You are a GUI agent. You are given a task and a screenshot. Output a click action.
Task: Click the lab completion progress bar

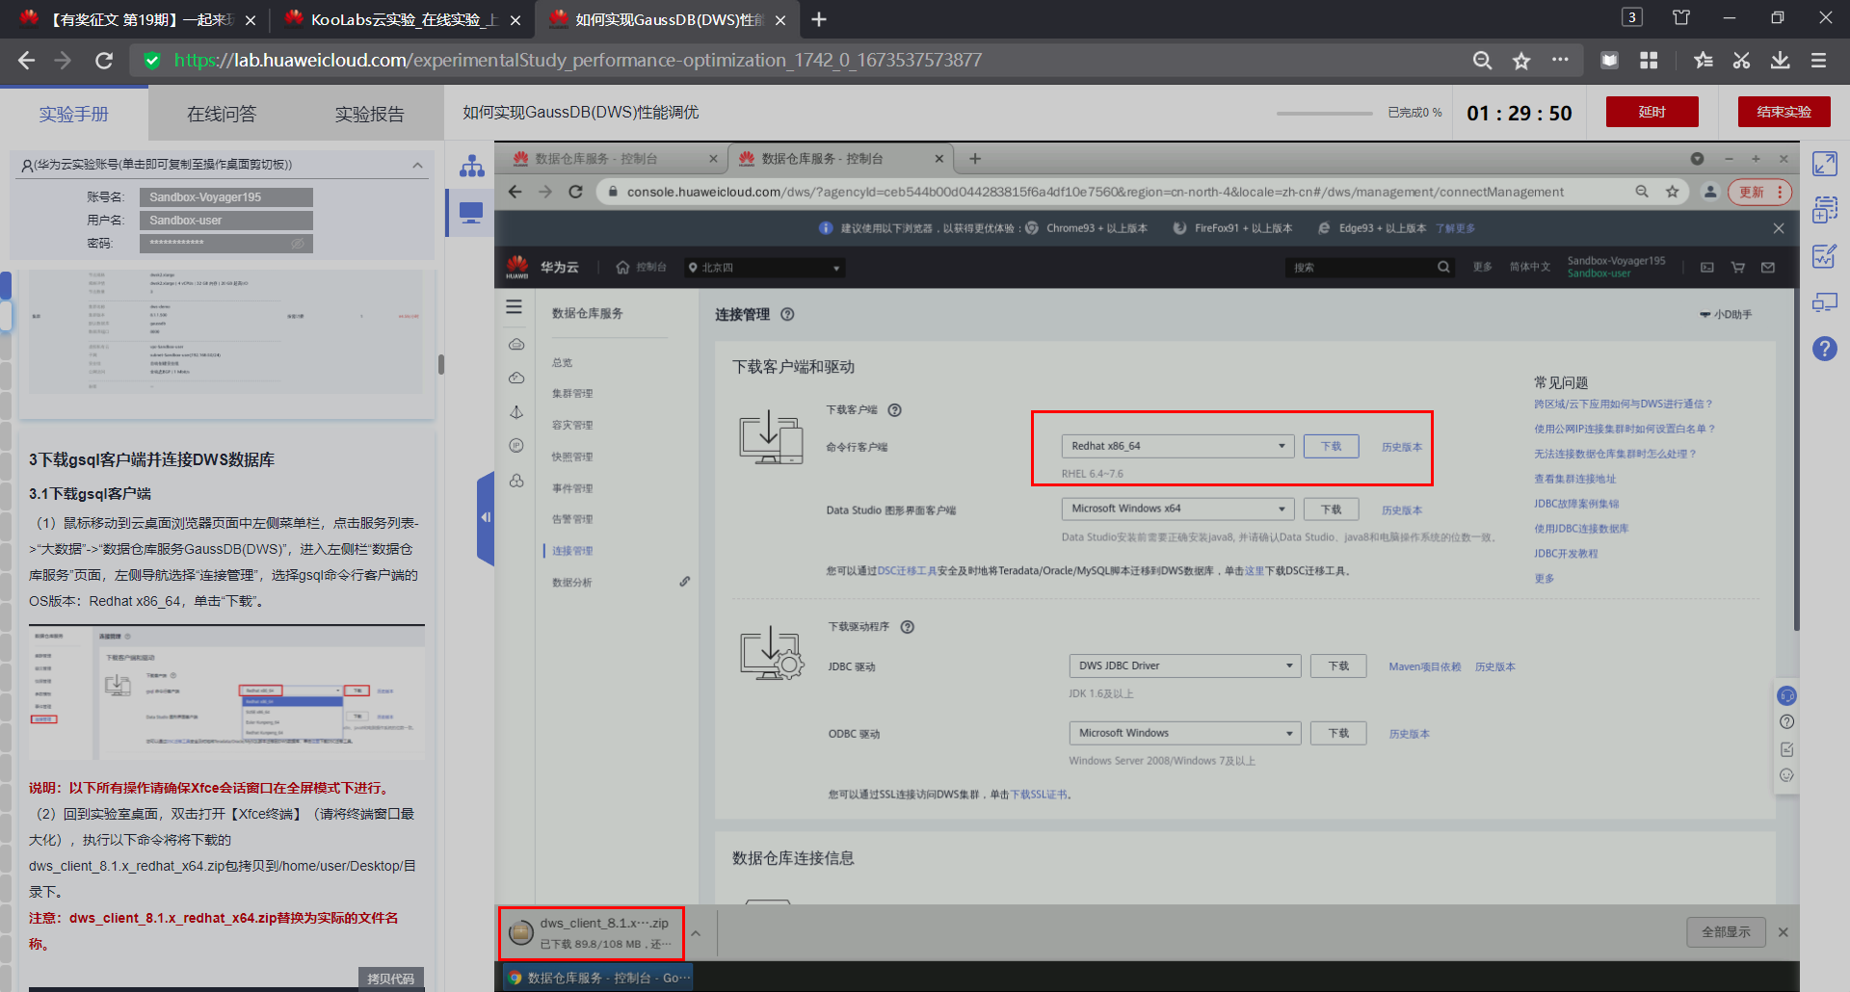(x=1324, y=113)
